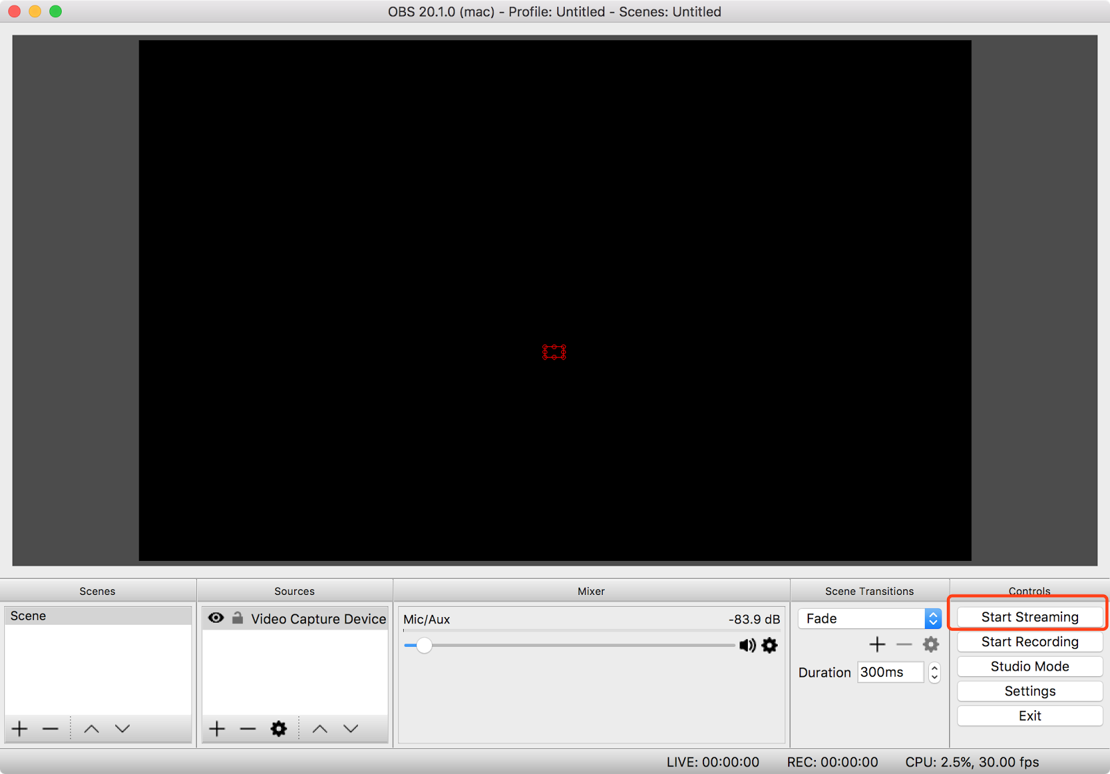
Task: Mute Mic/Aux with speaker icon
Action: pyautogui.click(x=747, y=646)
